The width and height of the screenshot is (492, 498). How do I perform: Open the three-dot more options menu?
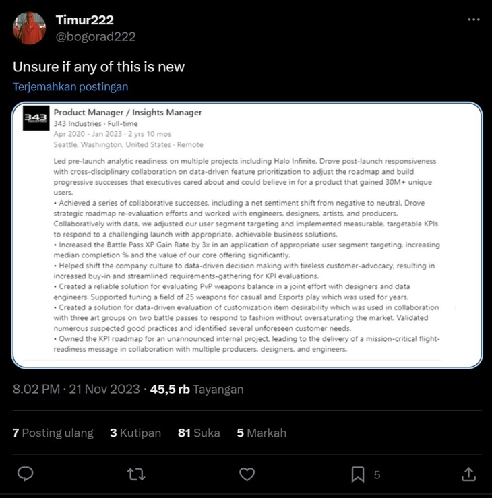click(474, 20)
